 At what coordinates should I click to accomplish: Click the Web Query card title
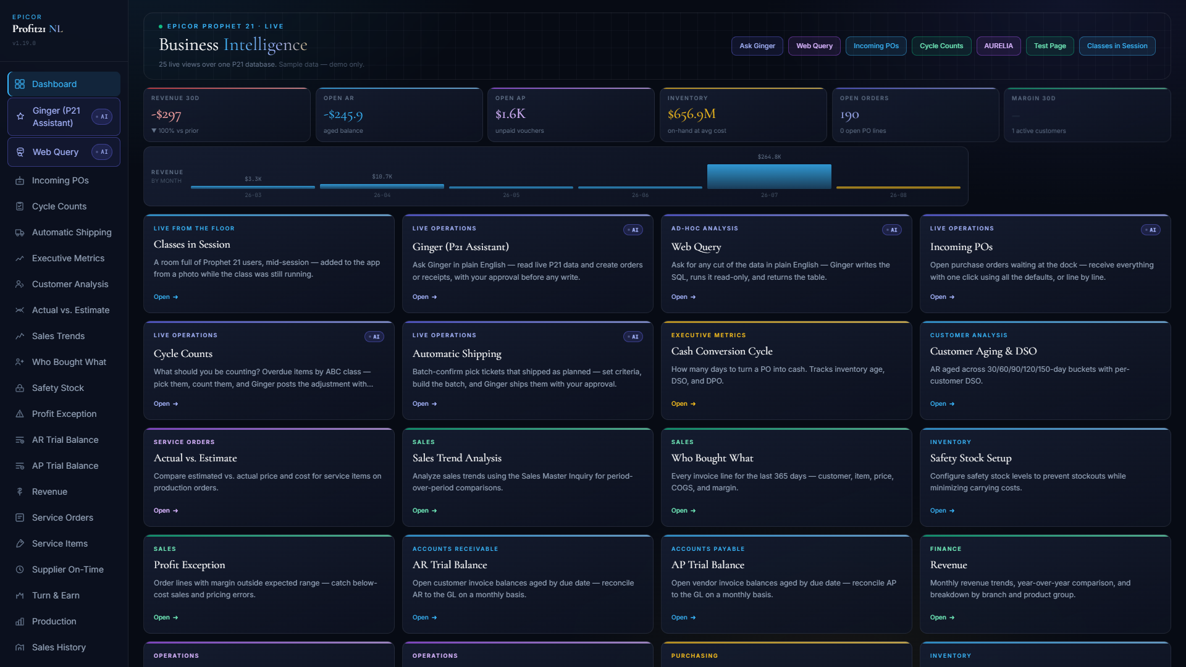pyautogui.click(x=696, y=247)
